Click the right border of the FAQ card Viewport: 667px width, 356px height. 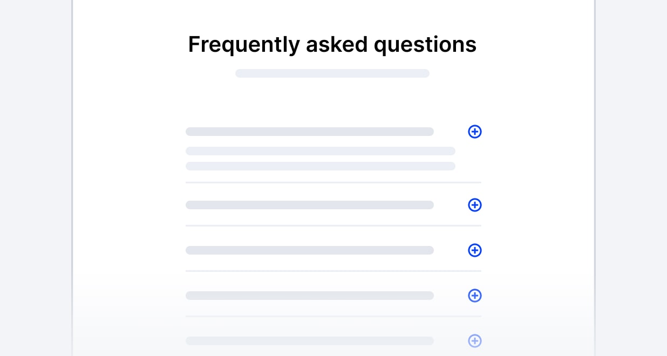[595, 178]
